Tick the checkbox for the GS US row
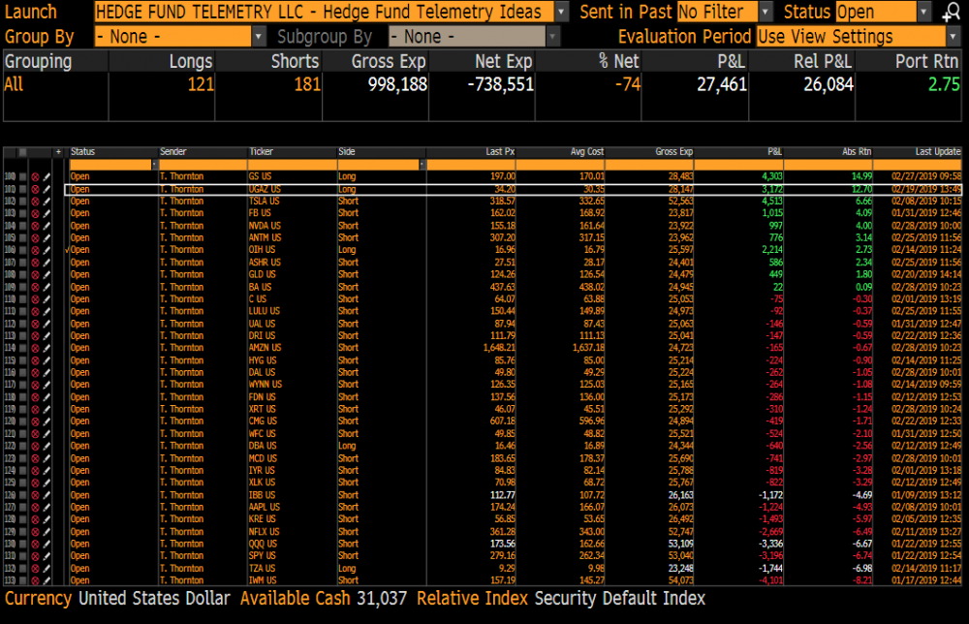969x624 pixels. click(23, 176)
